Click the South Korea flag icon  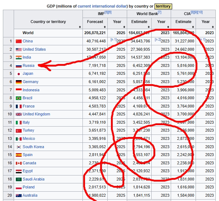[x=19, y=147]
